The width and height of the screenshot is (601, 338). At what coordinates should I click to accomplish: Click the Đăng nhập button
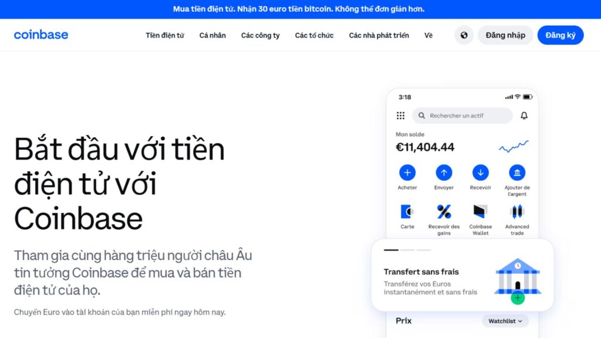point(505,35)
